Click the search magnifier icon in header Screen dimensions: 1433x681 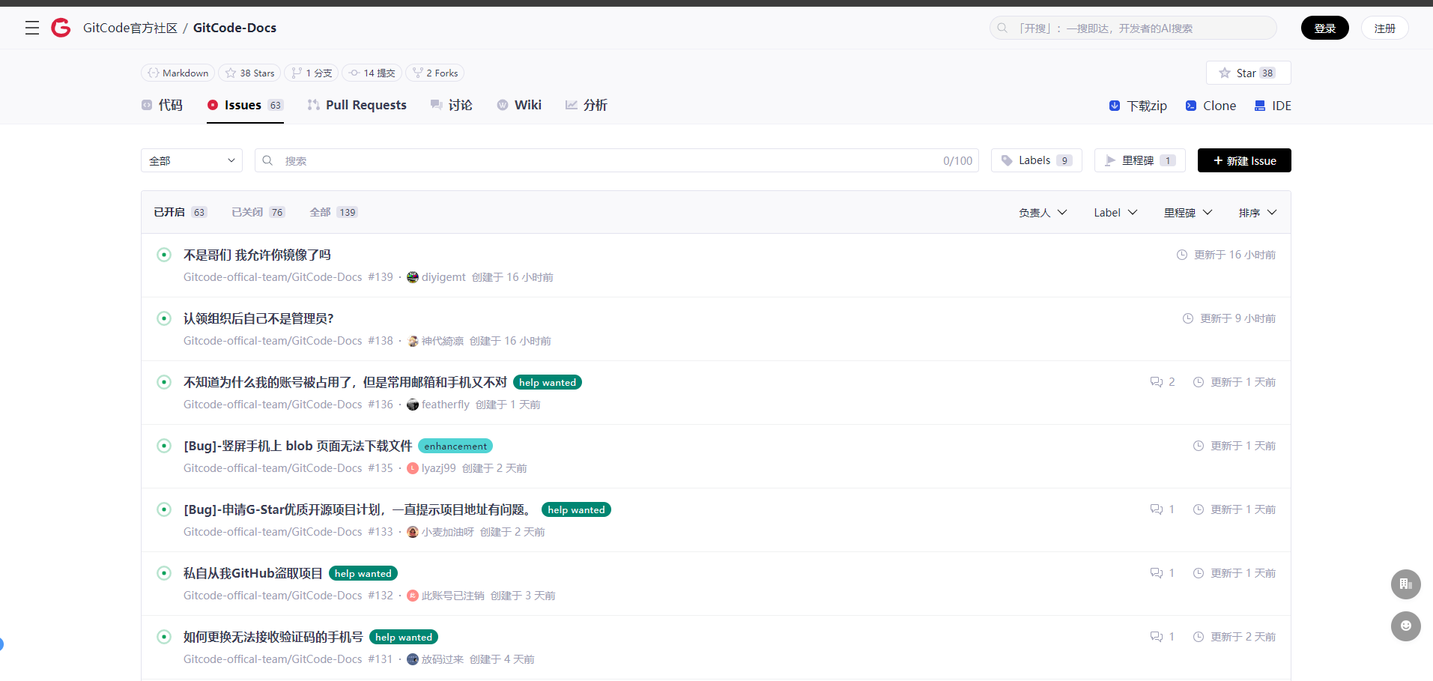coord(1002,28)
